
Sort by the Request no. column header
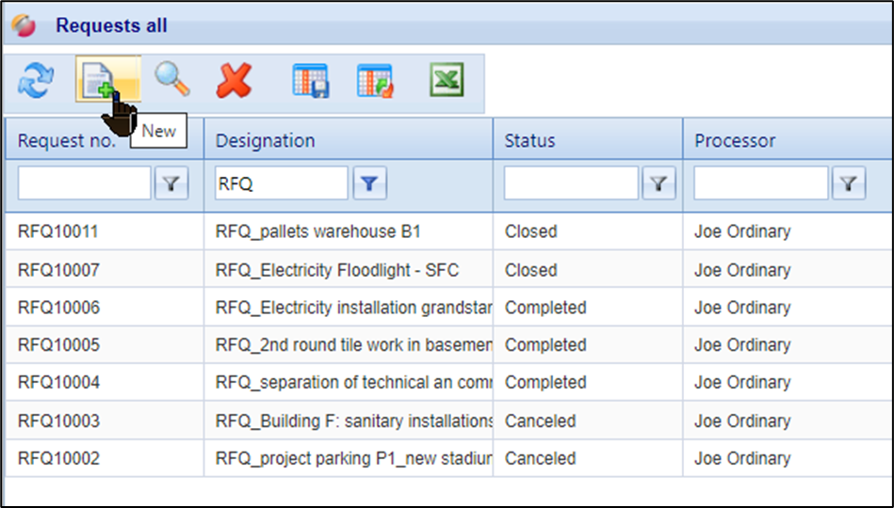[67, 141]
